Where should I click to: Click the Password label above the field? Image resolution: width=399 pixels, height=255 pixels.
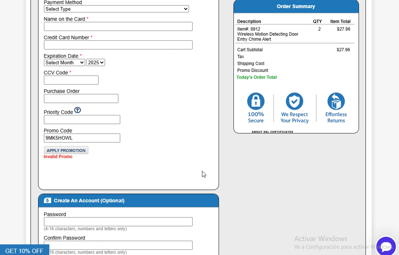pyautogui.click(x=55, y=214)
